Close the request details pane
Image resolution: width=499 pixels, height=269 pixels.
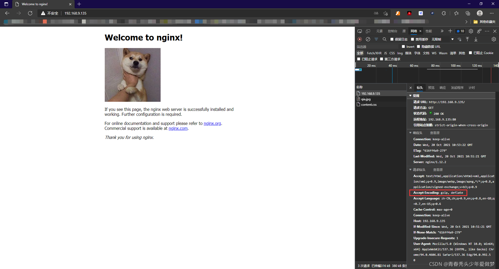pyautogui.click(x=411, y=88)
